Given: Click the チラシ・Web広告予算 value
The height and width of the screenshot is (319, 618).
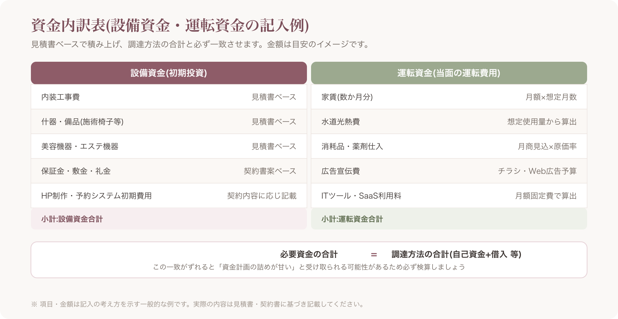Looking at the screenshot, I should 537,171.
